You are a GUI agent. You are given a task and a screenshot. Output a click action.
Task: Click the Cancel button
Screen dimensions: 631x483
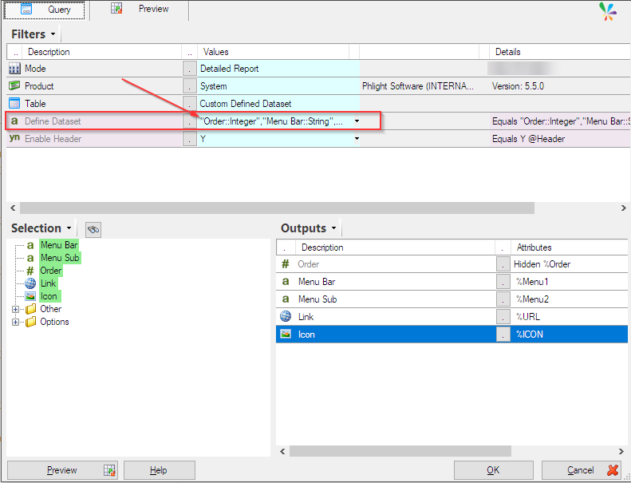click(x=582, y=470)
